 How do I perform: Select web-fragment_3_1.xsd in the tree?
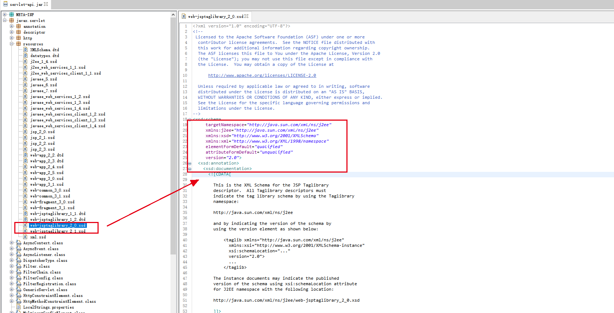tap(52, 208)
